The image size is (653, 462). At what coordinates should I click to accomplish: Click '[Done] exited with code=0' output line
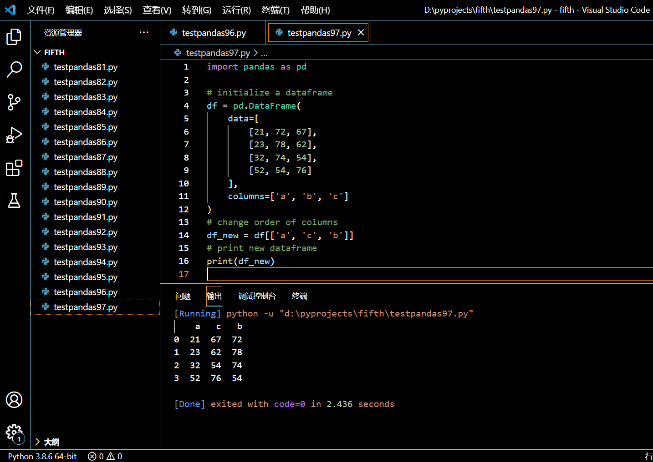[284, 404]
